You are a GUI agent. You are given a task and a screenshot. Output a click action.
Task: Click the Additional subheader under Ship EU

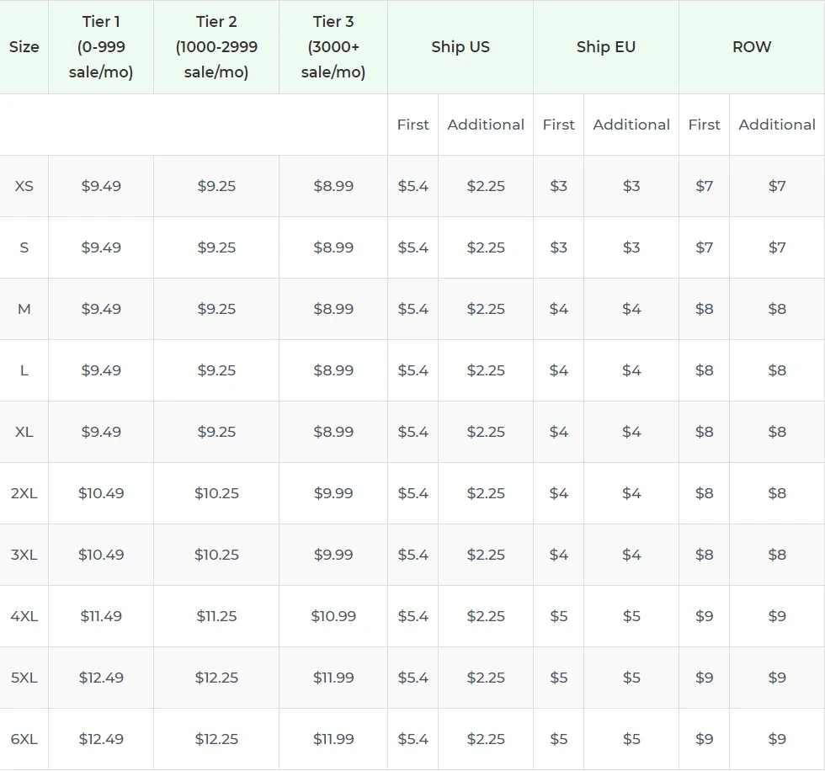click(x=631, y=124)
